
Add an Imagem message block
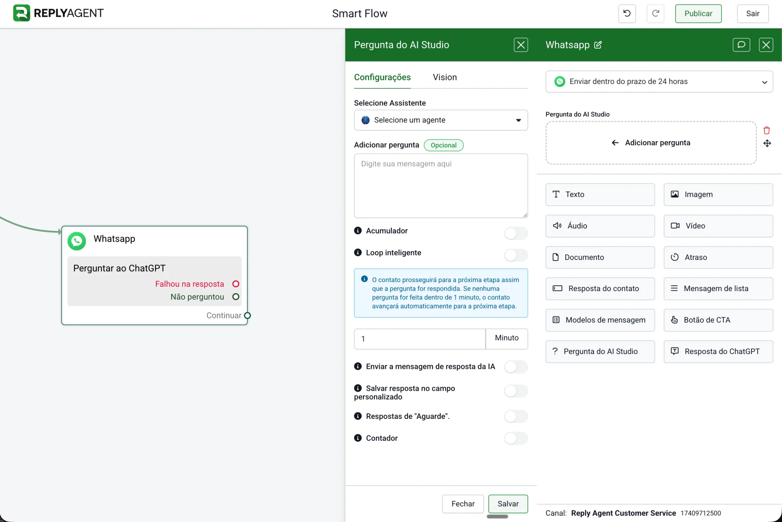(718, 195)
